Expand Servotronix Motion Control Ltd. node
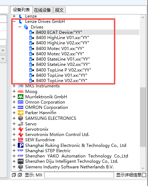The width and height of the screenshot is (148, 186). (14, 135)
